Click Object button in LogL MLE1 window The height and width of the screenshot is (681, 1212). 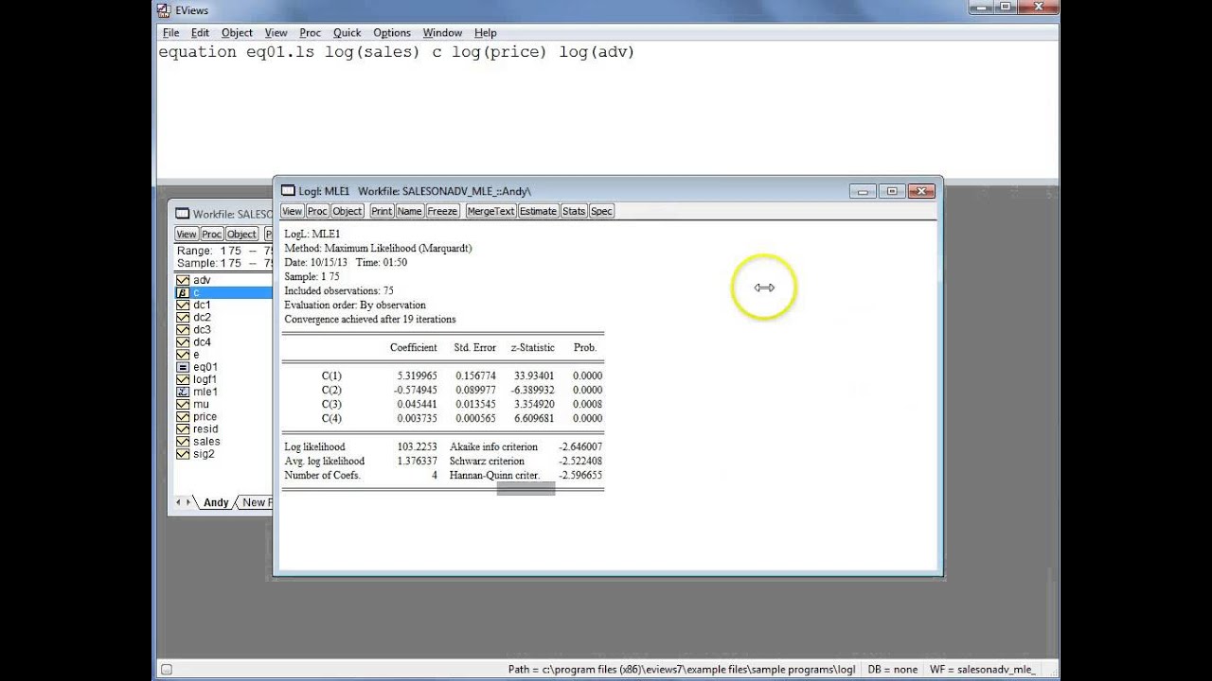point(347,211)
